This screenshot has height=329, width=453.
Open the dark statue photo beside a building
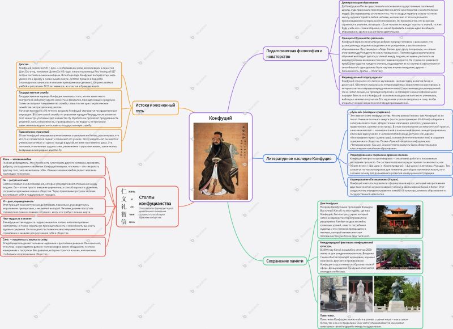pyautogui.click(x=334, y=294)
